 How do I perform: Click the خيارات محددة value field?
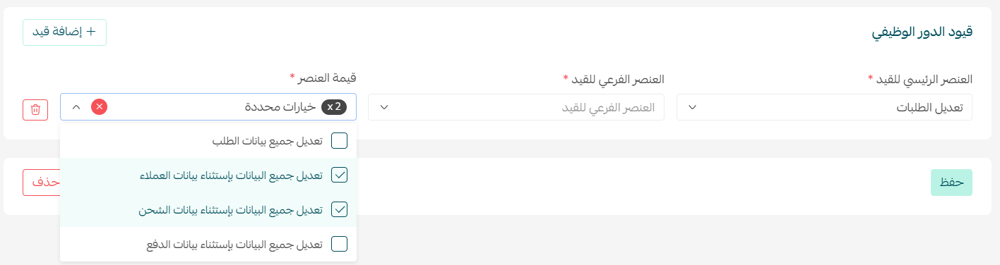tap(208, 107)
